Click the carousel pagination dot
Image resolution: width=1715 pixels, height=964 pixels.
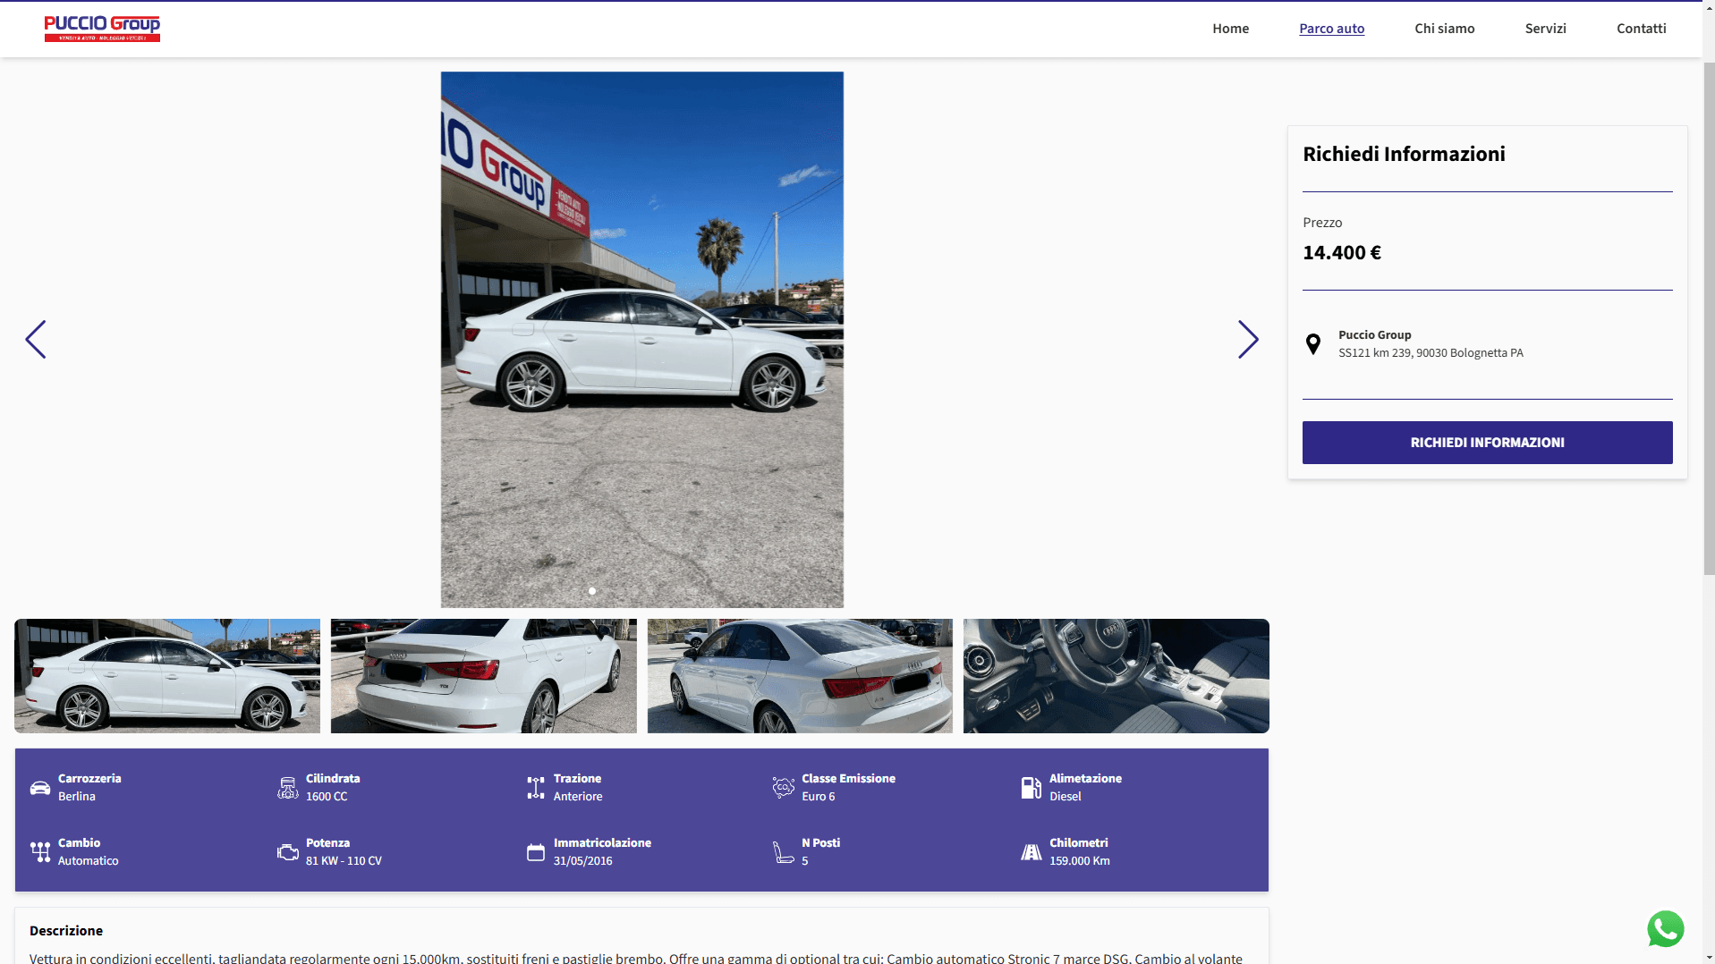592,591
